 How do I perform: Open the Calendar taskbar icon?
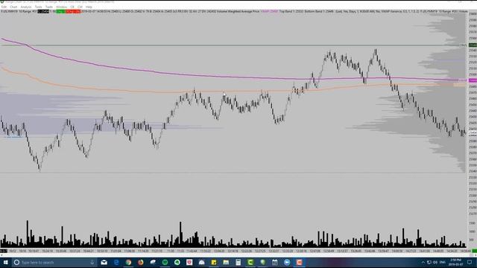tap(275, 262)
